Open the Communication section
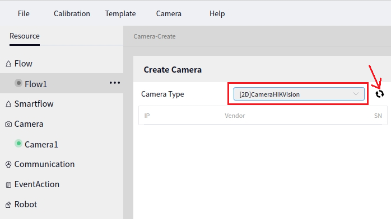The width and height of the screenshot is (391, 219). tap(44, 164)
